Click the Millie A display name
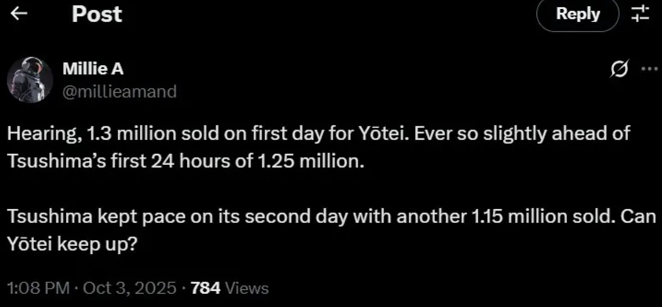The image size is (662, 307). click(x=93, y=68)
